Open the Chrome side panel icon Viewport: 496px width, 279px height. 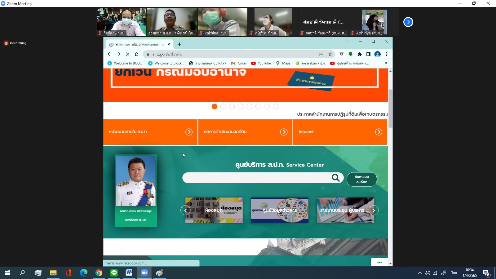tap(368, 54)
